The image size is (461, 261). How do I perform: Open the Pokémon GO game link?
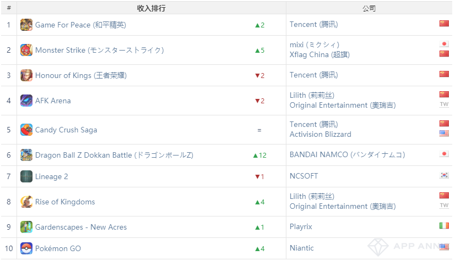[58, 248]
